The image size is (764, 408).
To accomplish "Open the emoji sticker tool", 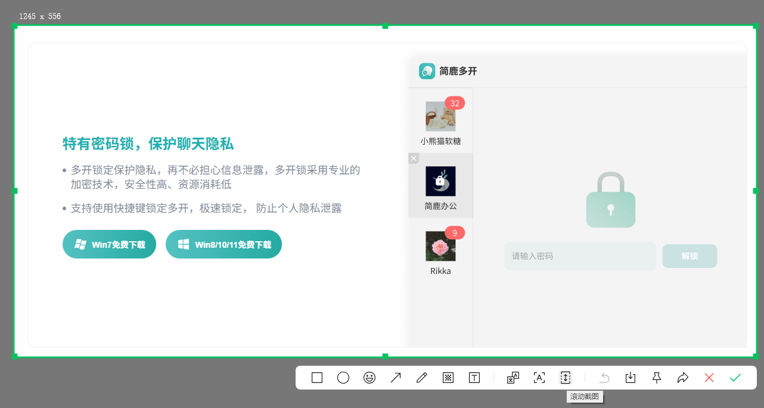I will tap(369, 378).
